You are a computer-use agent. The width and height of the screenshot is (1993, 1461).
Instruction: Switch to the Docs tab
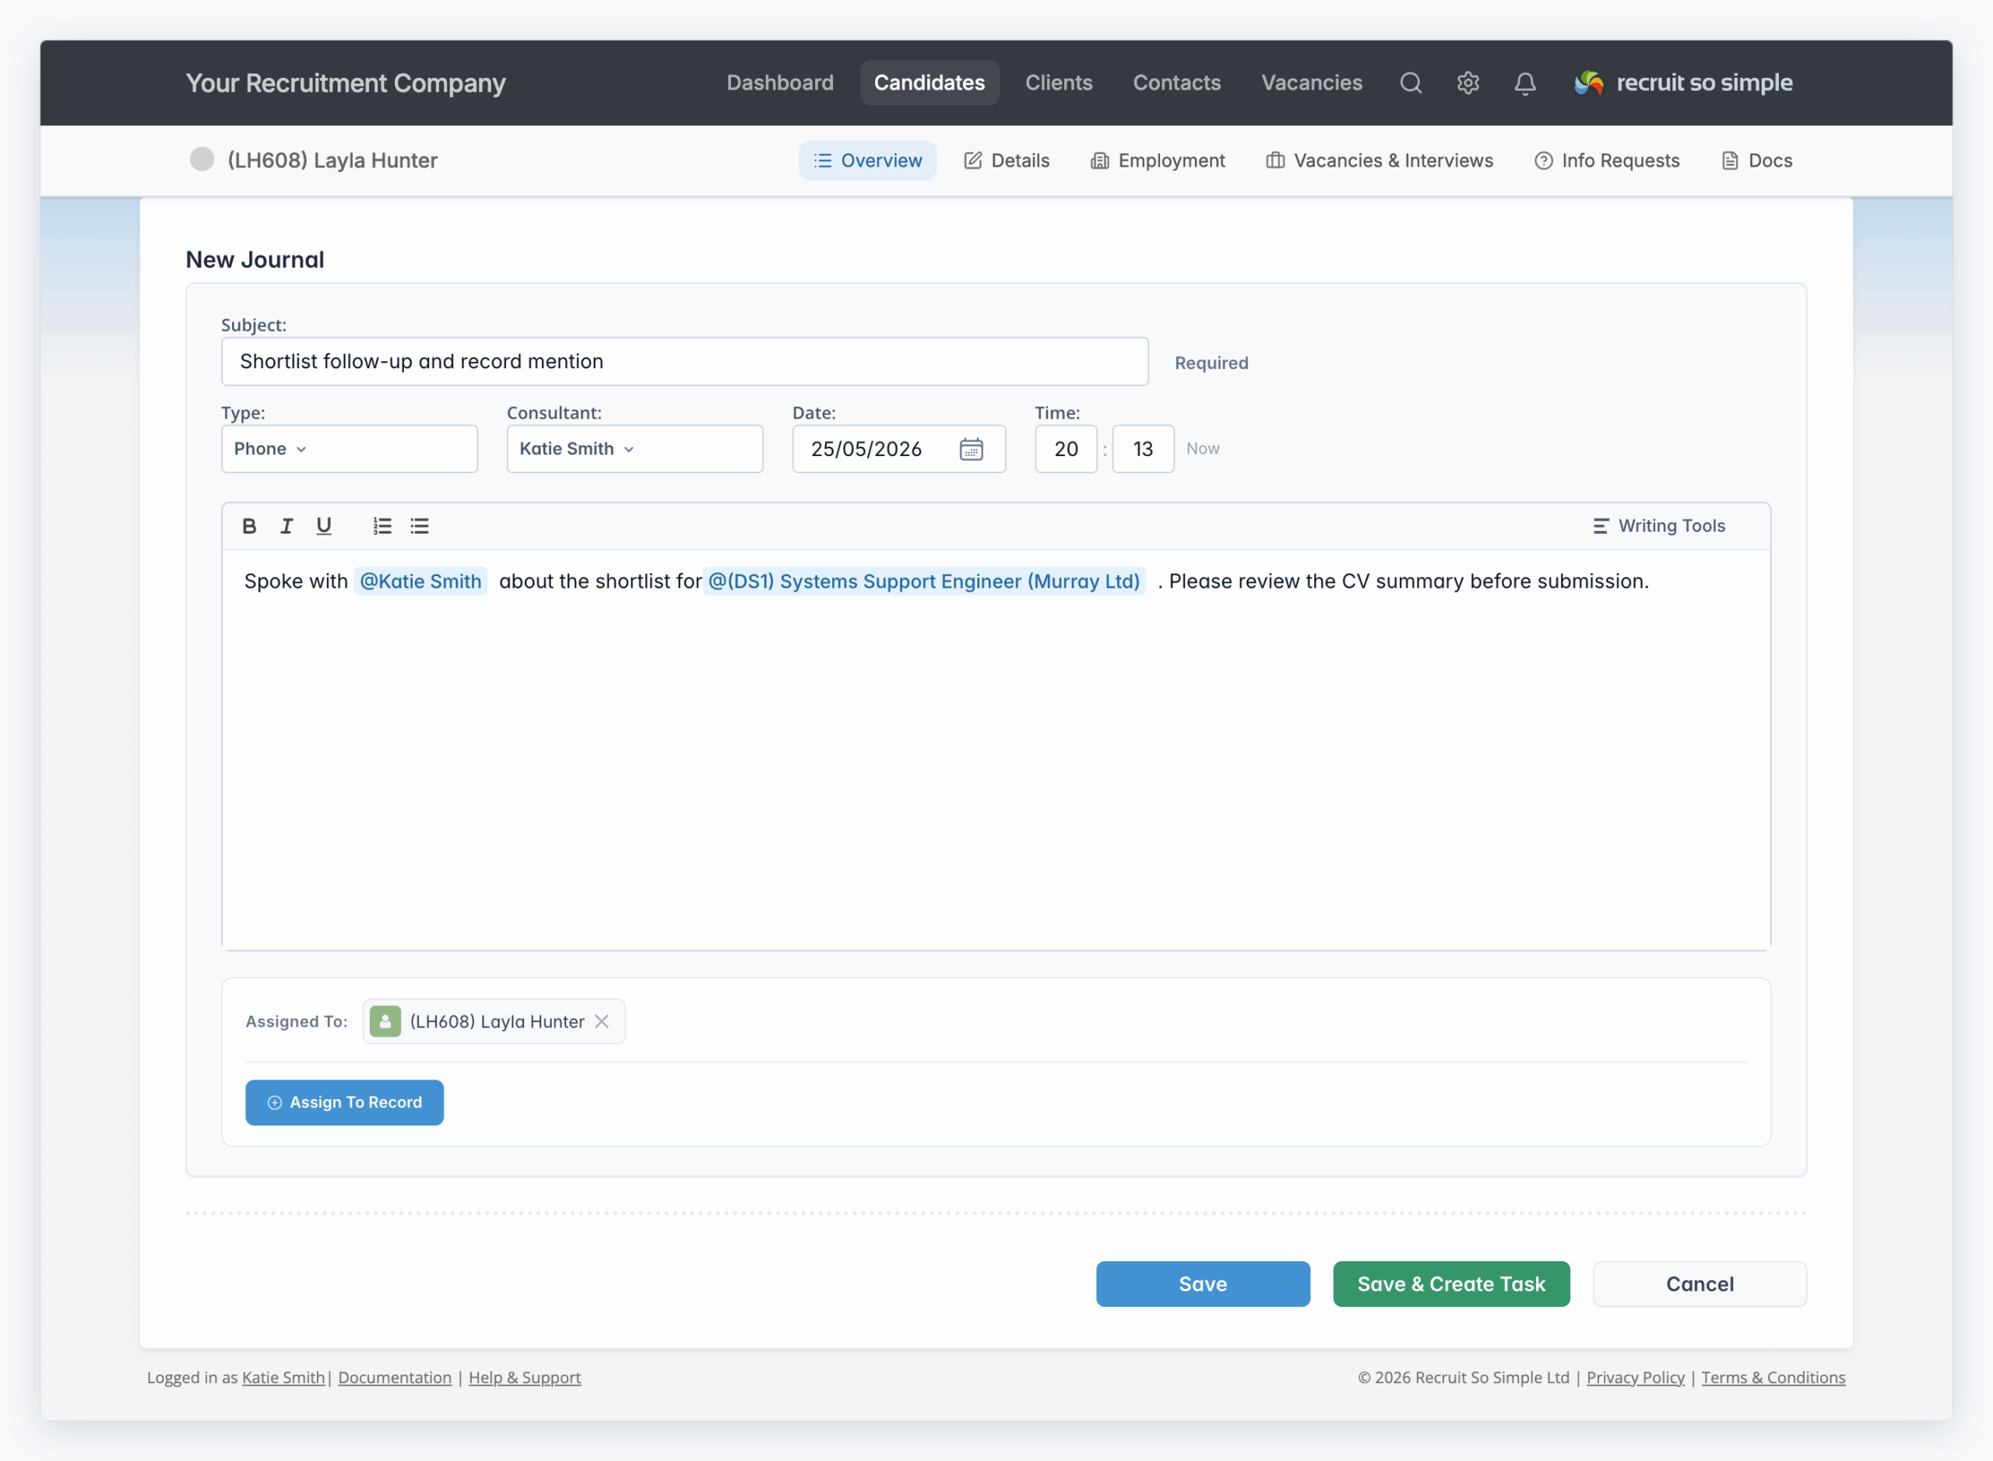1757,160
